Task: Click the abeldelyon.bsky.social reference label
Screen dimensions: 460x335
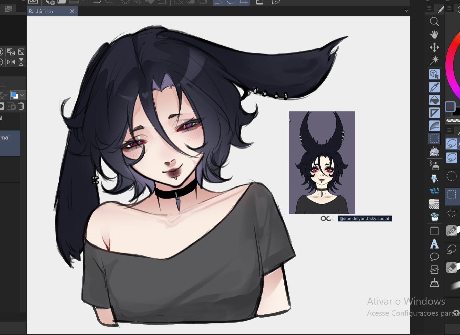Action: 364,219
